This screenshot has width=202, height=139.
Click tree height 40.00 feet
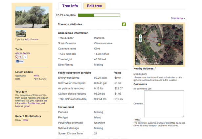tap(100, 59)
